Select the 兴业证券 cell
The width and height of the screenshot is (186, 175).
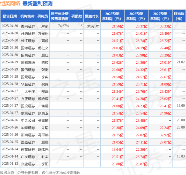point(28,164)
